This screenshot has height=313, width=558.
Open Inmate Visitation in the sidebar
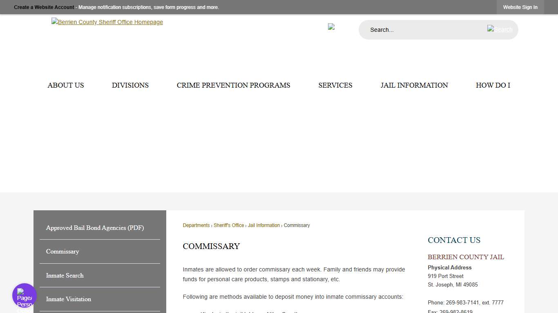(x=68, y=299)
